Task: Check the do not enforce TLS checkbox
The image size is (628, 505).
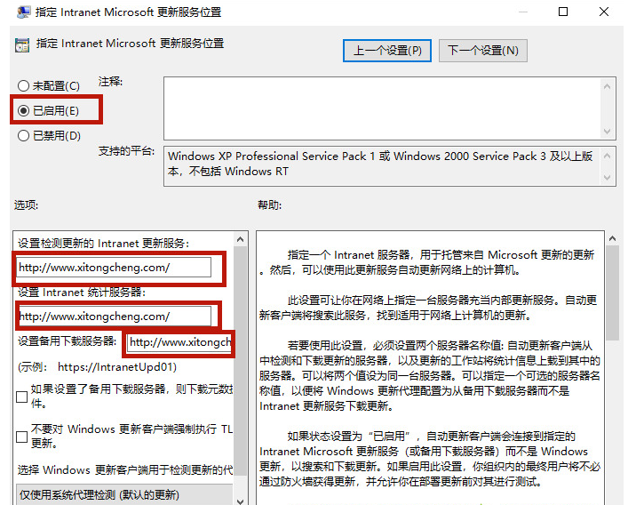Action: click(22, 437)
